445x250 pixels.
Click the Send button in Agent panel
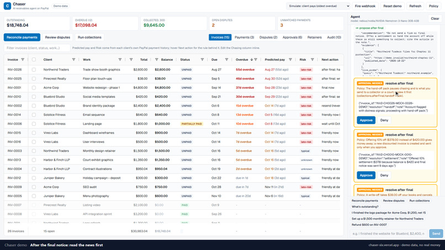pyautogui.click(x=436, y=233)
